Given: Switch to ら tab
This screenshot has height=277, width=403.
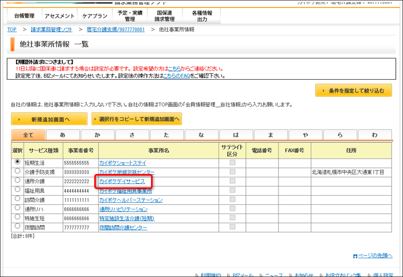Looking at the screenshot, I should 340,135.
